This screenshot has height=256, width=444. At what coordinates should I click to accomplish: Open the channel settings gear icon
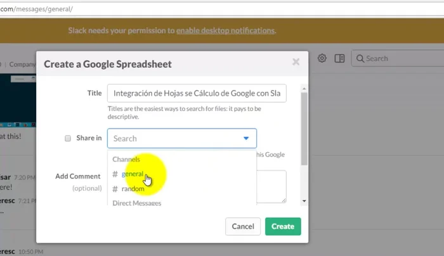(322, 58)
